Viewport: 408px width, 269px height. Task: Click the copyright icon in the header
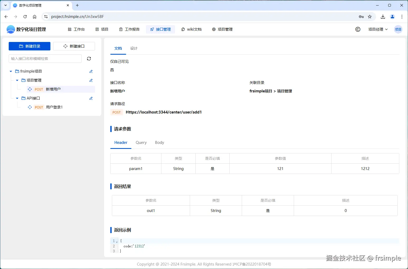coord(358,29)
